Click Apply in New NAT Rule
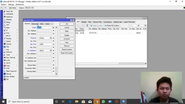185x104 pixels. 67,31
